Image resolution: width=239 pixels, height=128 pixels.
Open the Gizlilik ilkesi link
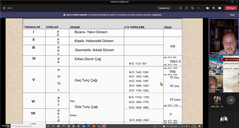point(157,15)
